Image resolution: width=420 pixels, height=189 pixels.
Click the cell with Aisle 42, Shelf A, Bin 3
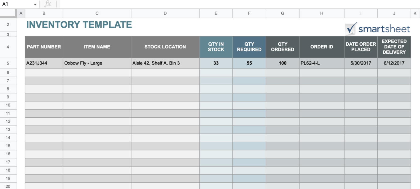coord(165,63)
